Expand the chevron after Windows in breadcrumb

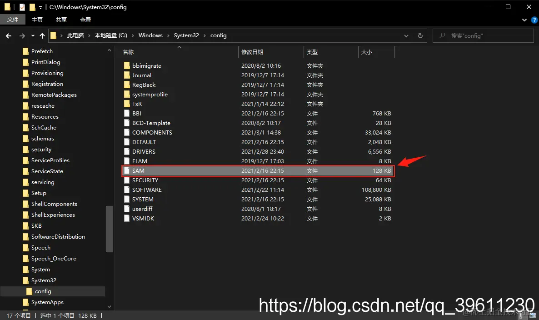pos(169,36)
